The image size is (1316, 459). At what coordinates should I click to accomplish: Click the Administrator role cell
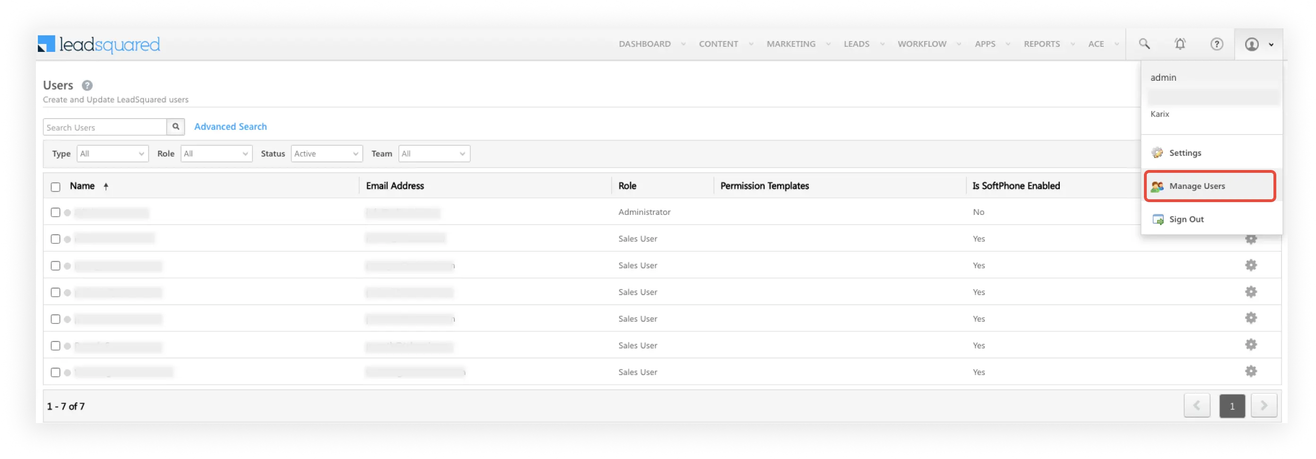pyautogui.click(x=644, y=212)
